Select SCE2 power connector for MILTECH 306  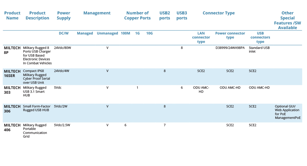pos(230,106)
